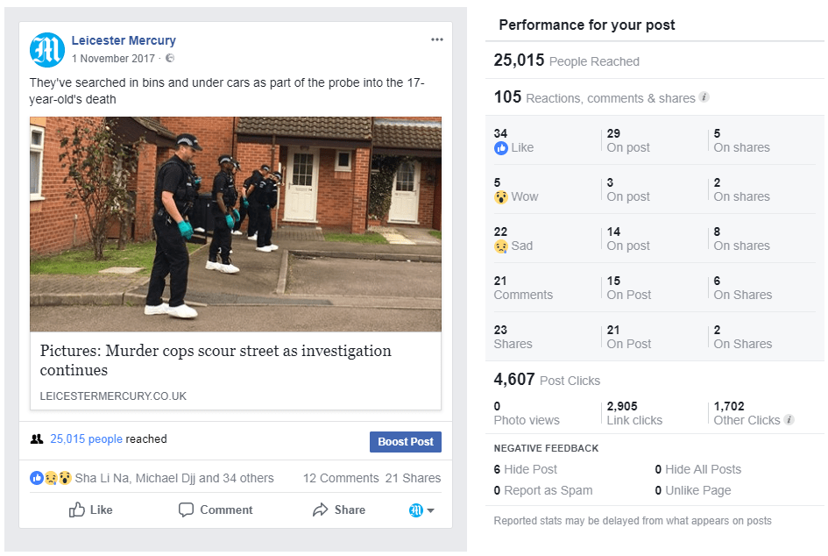Click the Pictures: Murder cops article headline
This screenshot has height=556, width=828.
coord(216,360)
